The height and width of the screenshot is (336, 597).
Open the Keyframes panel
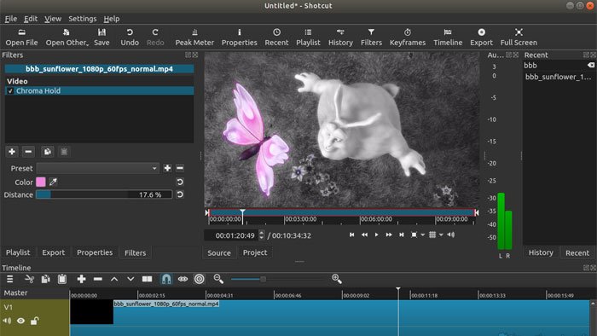pyautogui.click(x=408, y=38)
